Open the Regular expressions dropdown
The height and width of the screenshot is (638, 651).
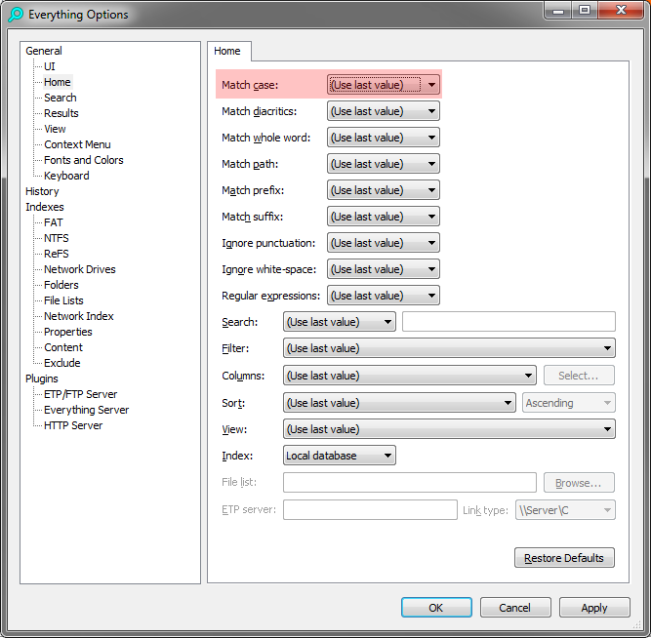(384, 296)
